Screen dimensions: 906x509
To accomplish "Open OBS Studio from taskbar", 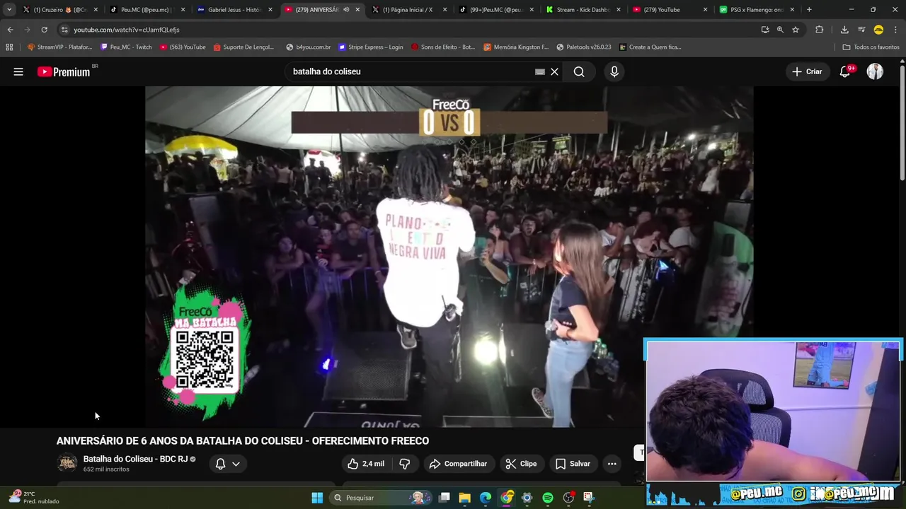I will tap(568, 498).
